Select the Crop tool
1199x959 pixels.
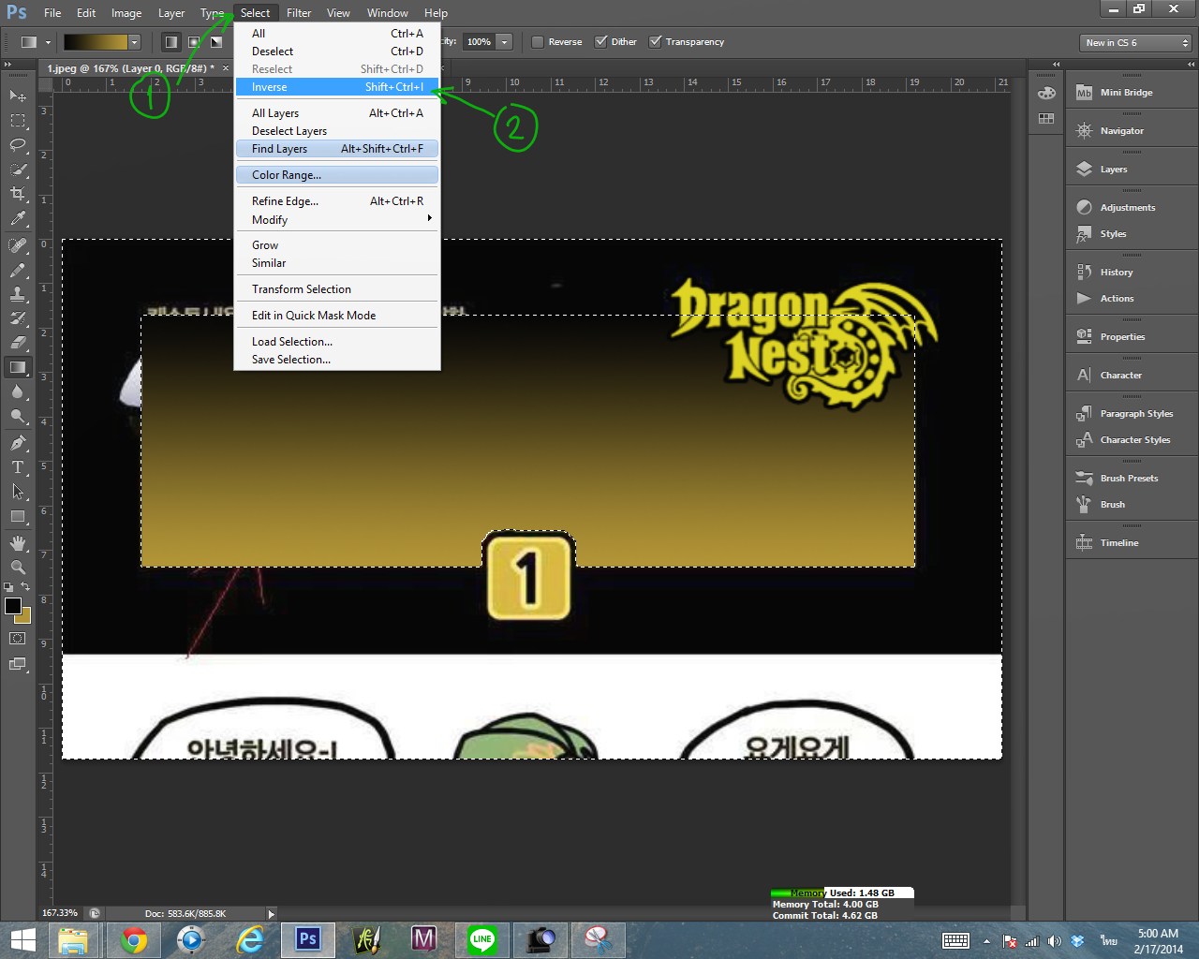point(18,194)
